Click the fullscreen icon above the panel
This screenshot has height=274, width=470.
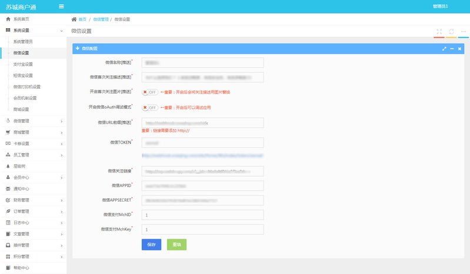click(439, 31)
